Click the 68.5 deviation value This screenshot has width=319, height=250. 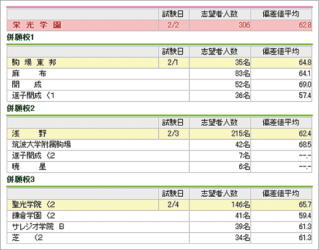point(305,145)
